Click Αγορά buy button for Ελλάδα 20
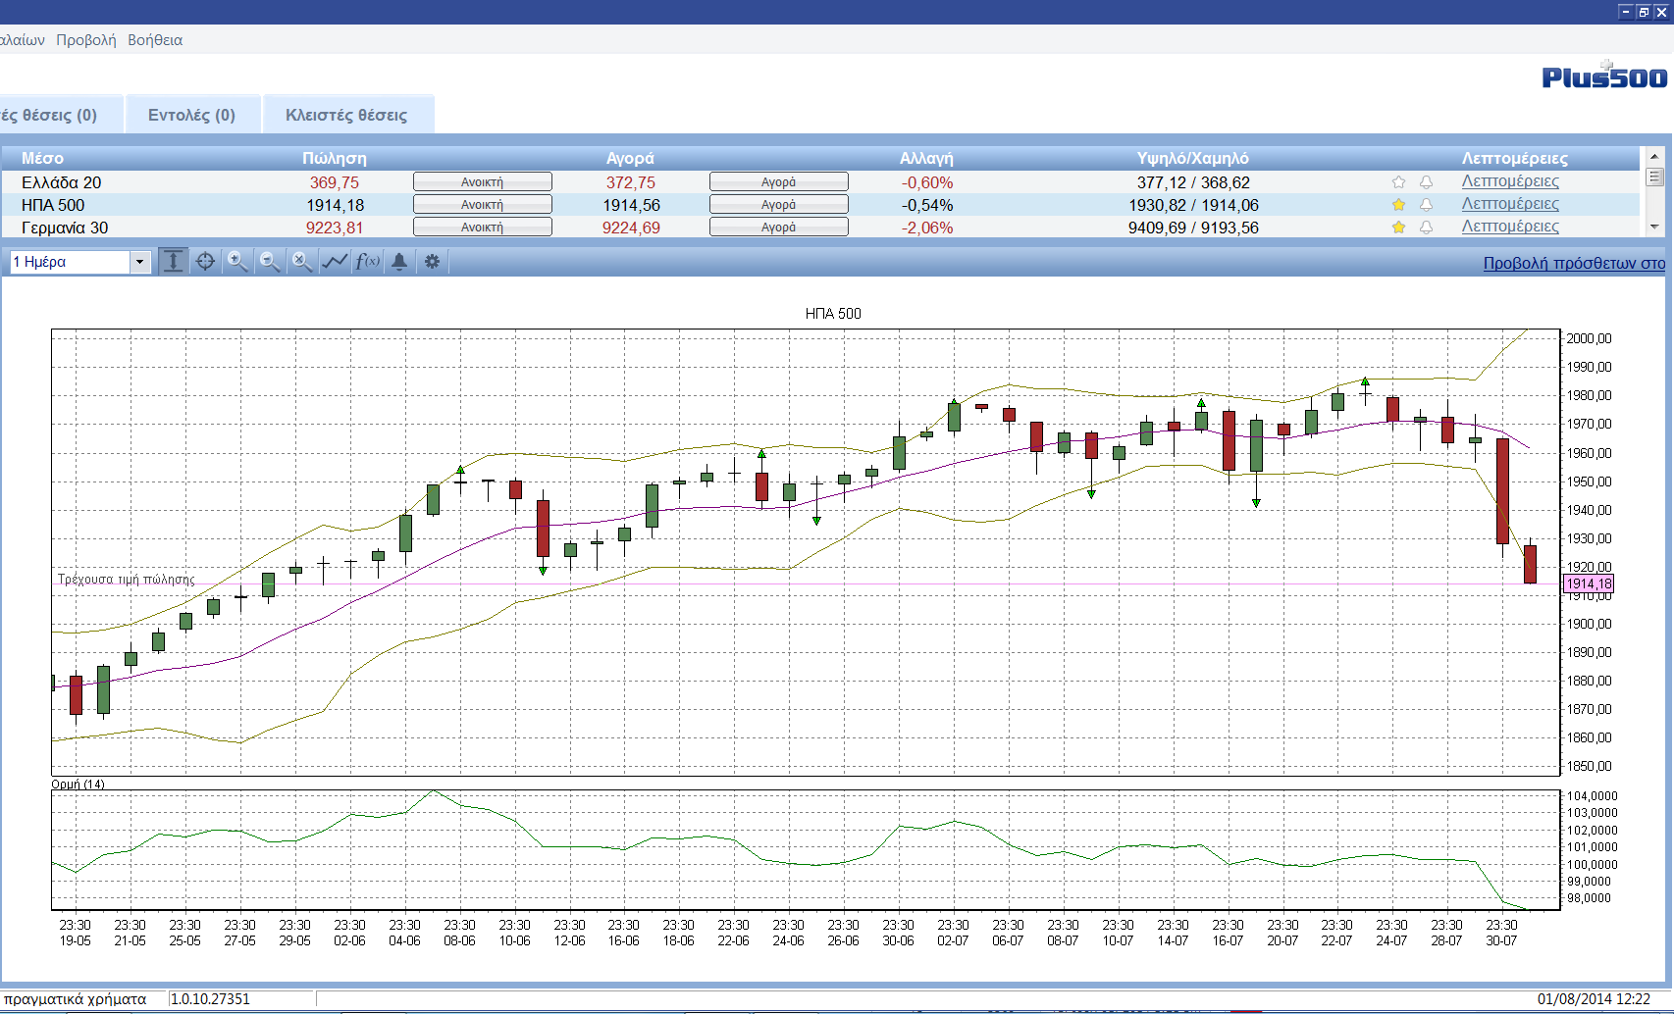The width and height of the screenshot is (1674, 1014). click(x=778, y=182)
